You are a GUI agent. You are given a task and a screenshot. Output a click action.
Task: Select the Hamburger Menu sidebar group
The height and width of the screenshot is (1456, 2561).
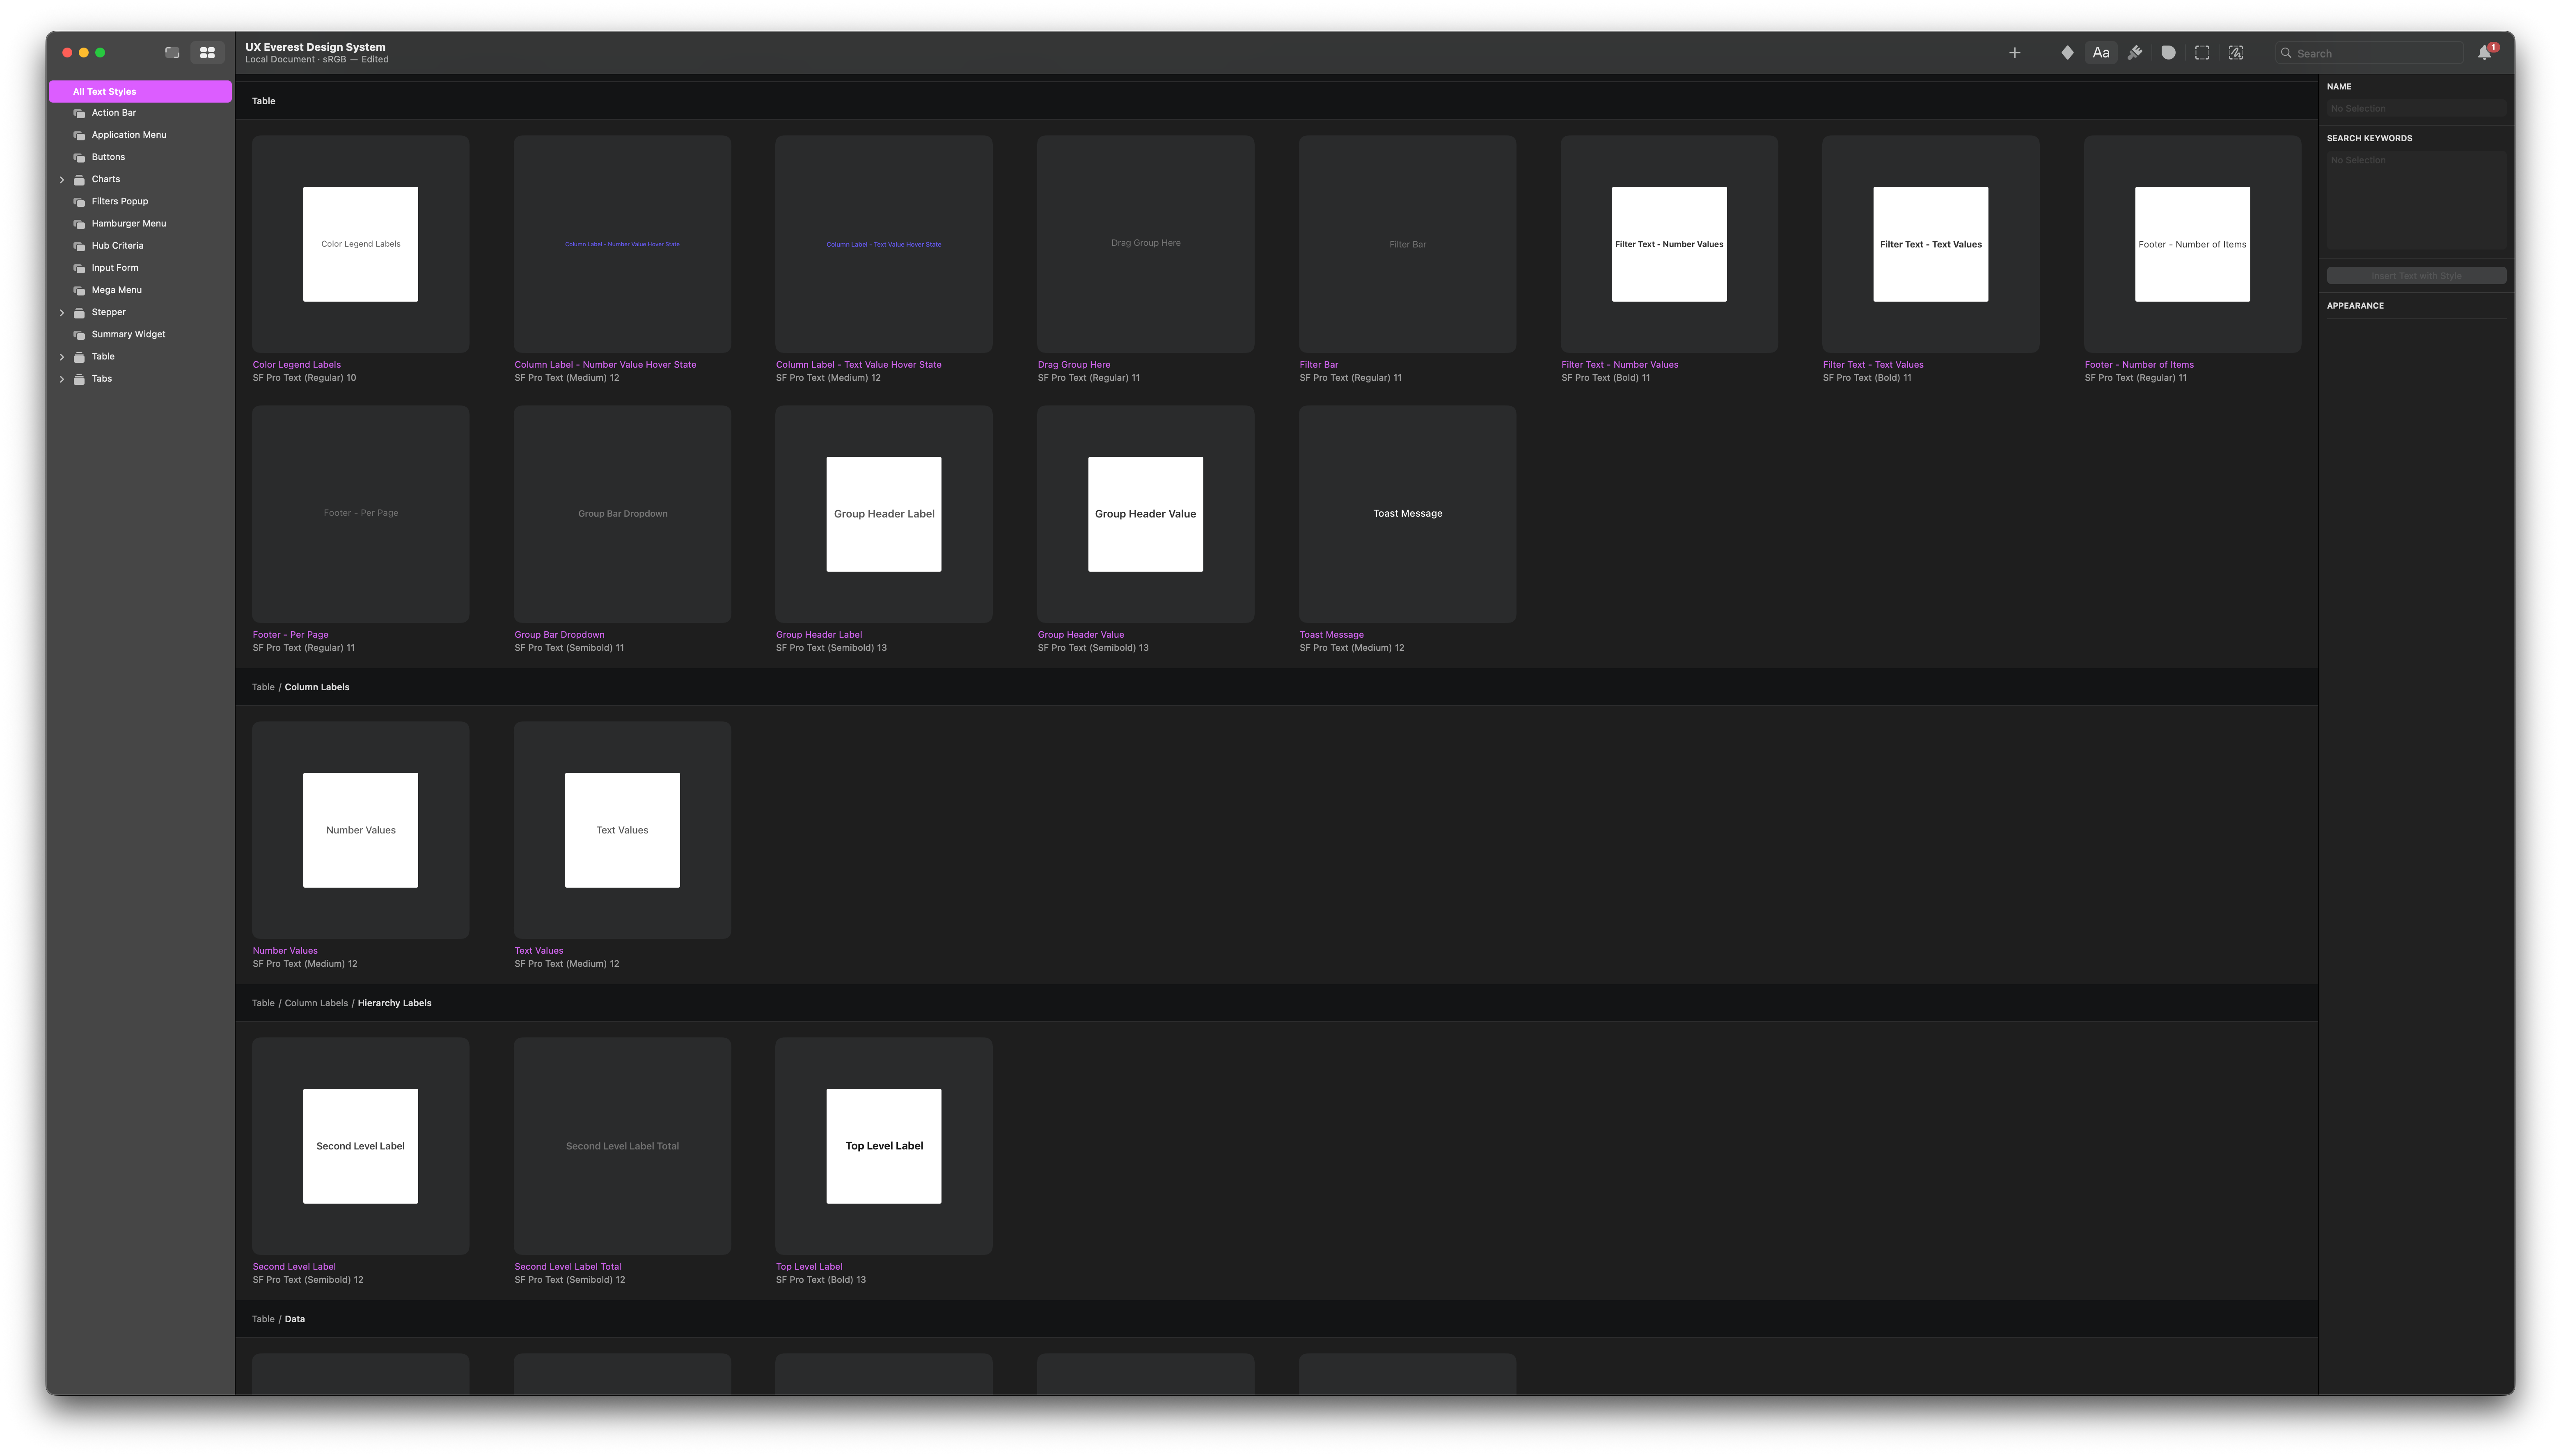click(128, 224)
